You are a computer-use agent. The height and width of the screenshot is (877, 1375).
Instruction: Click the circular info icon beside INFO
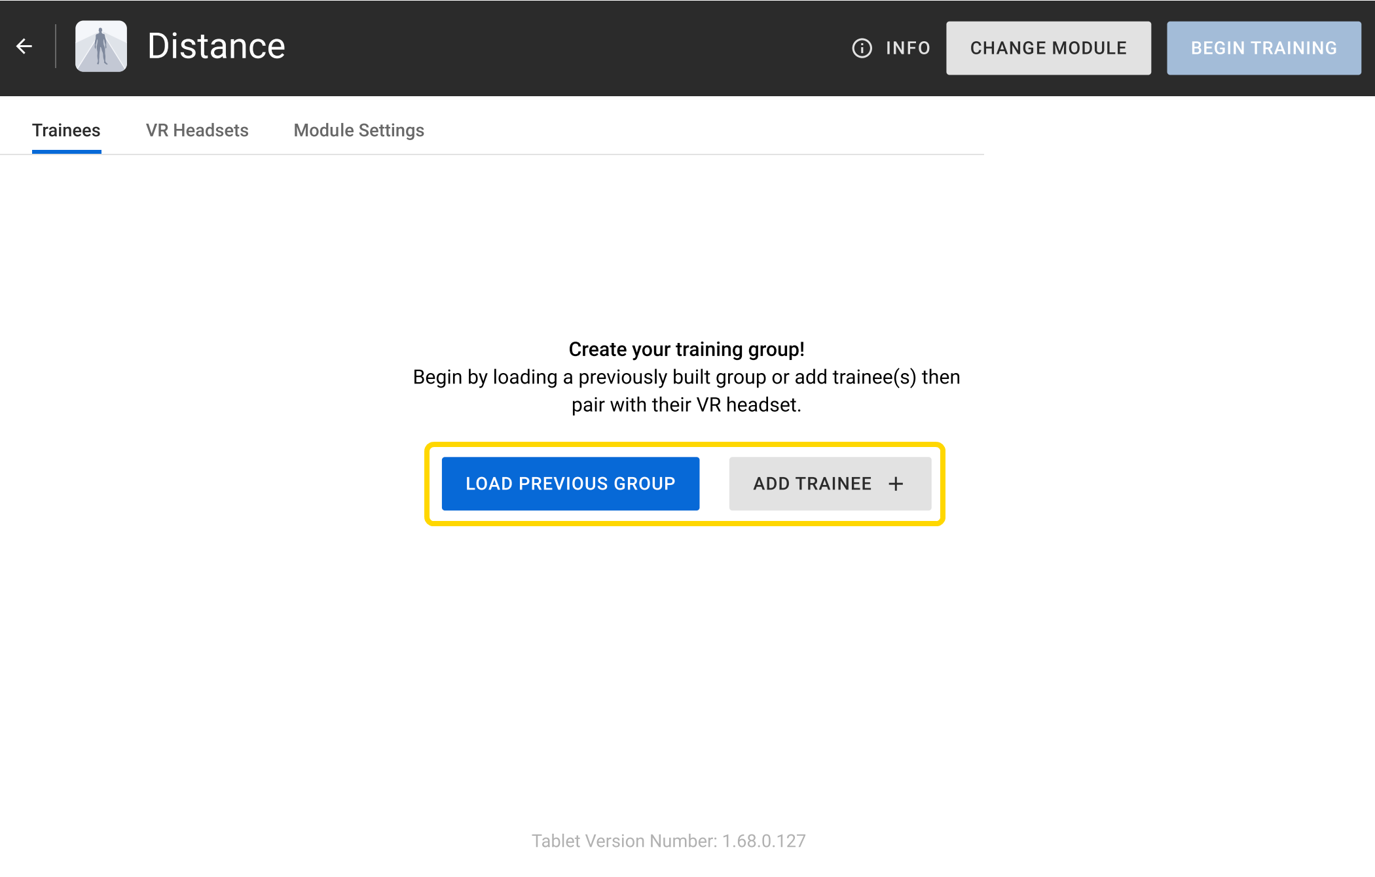tap(861, 47)
